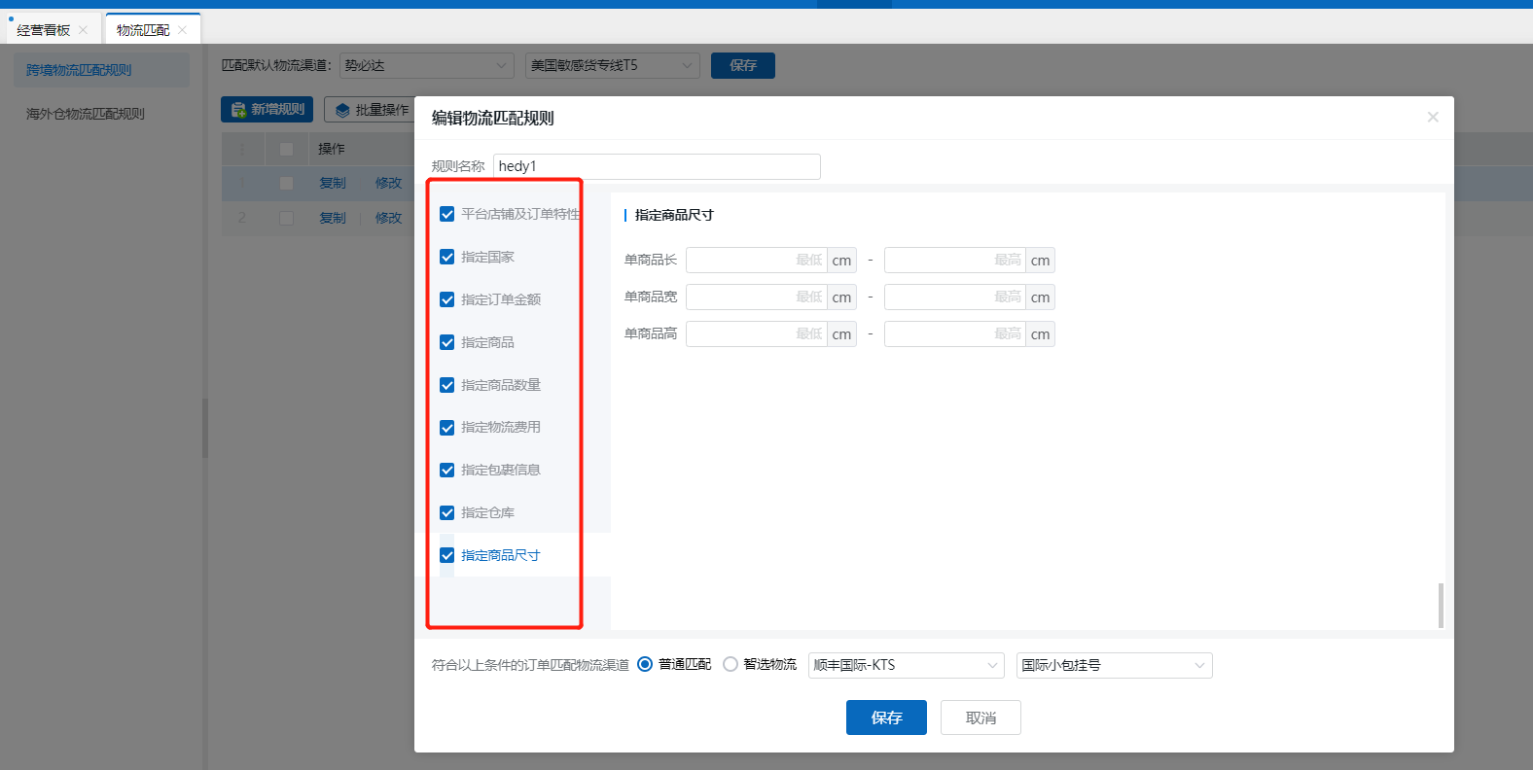
Task: Toggle the select-all checkbox in the table header
Action: coord(286,149)
